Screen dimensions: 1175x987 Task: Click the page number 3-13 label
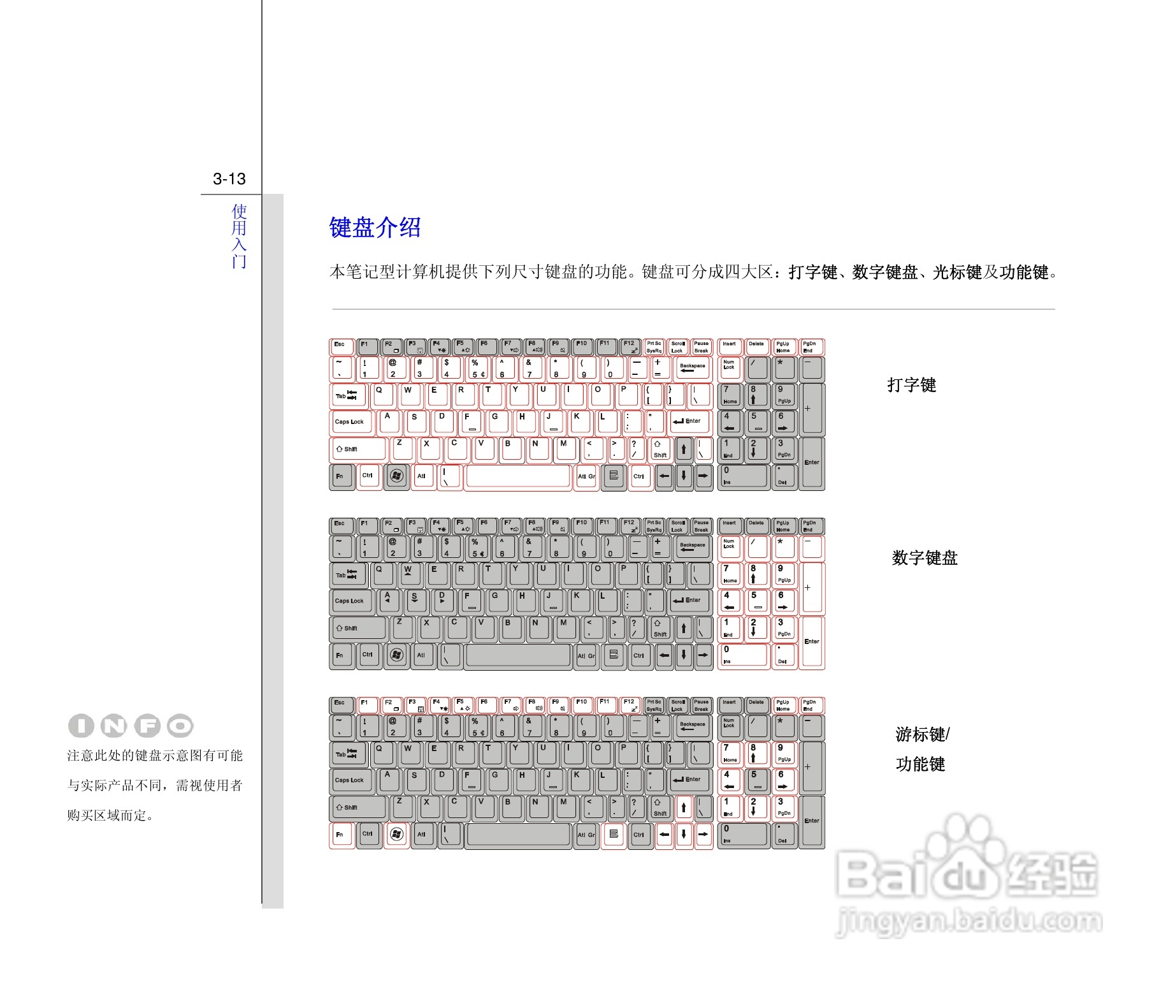pos(229,179)
